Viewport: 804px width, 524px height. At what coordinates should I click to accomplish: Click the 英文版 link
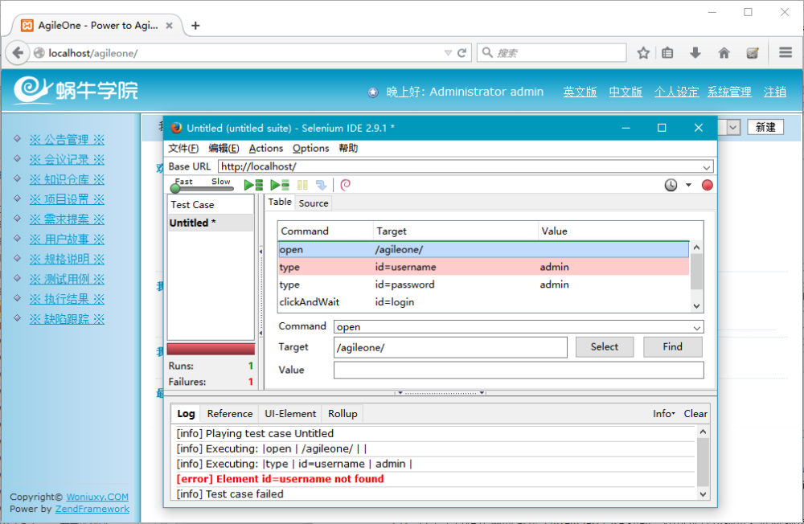580,92
